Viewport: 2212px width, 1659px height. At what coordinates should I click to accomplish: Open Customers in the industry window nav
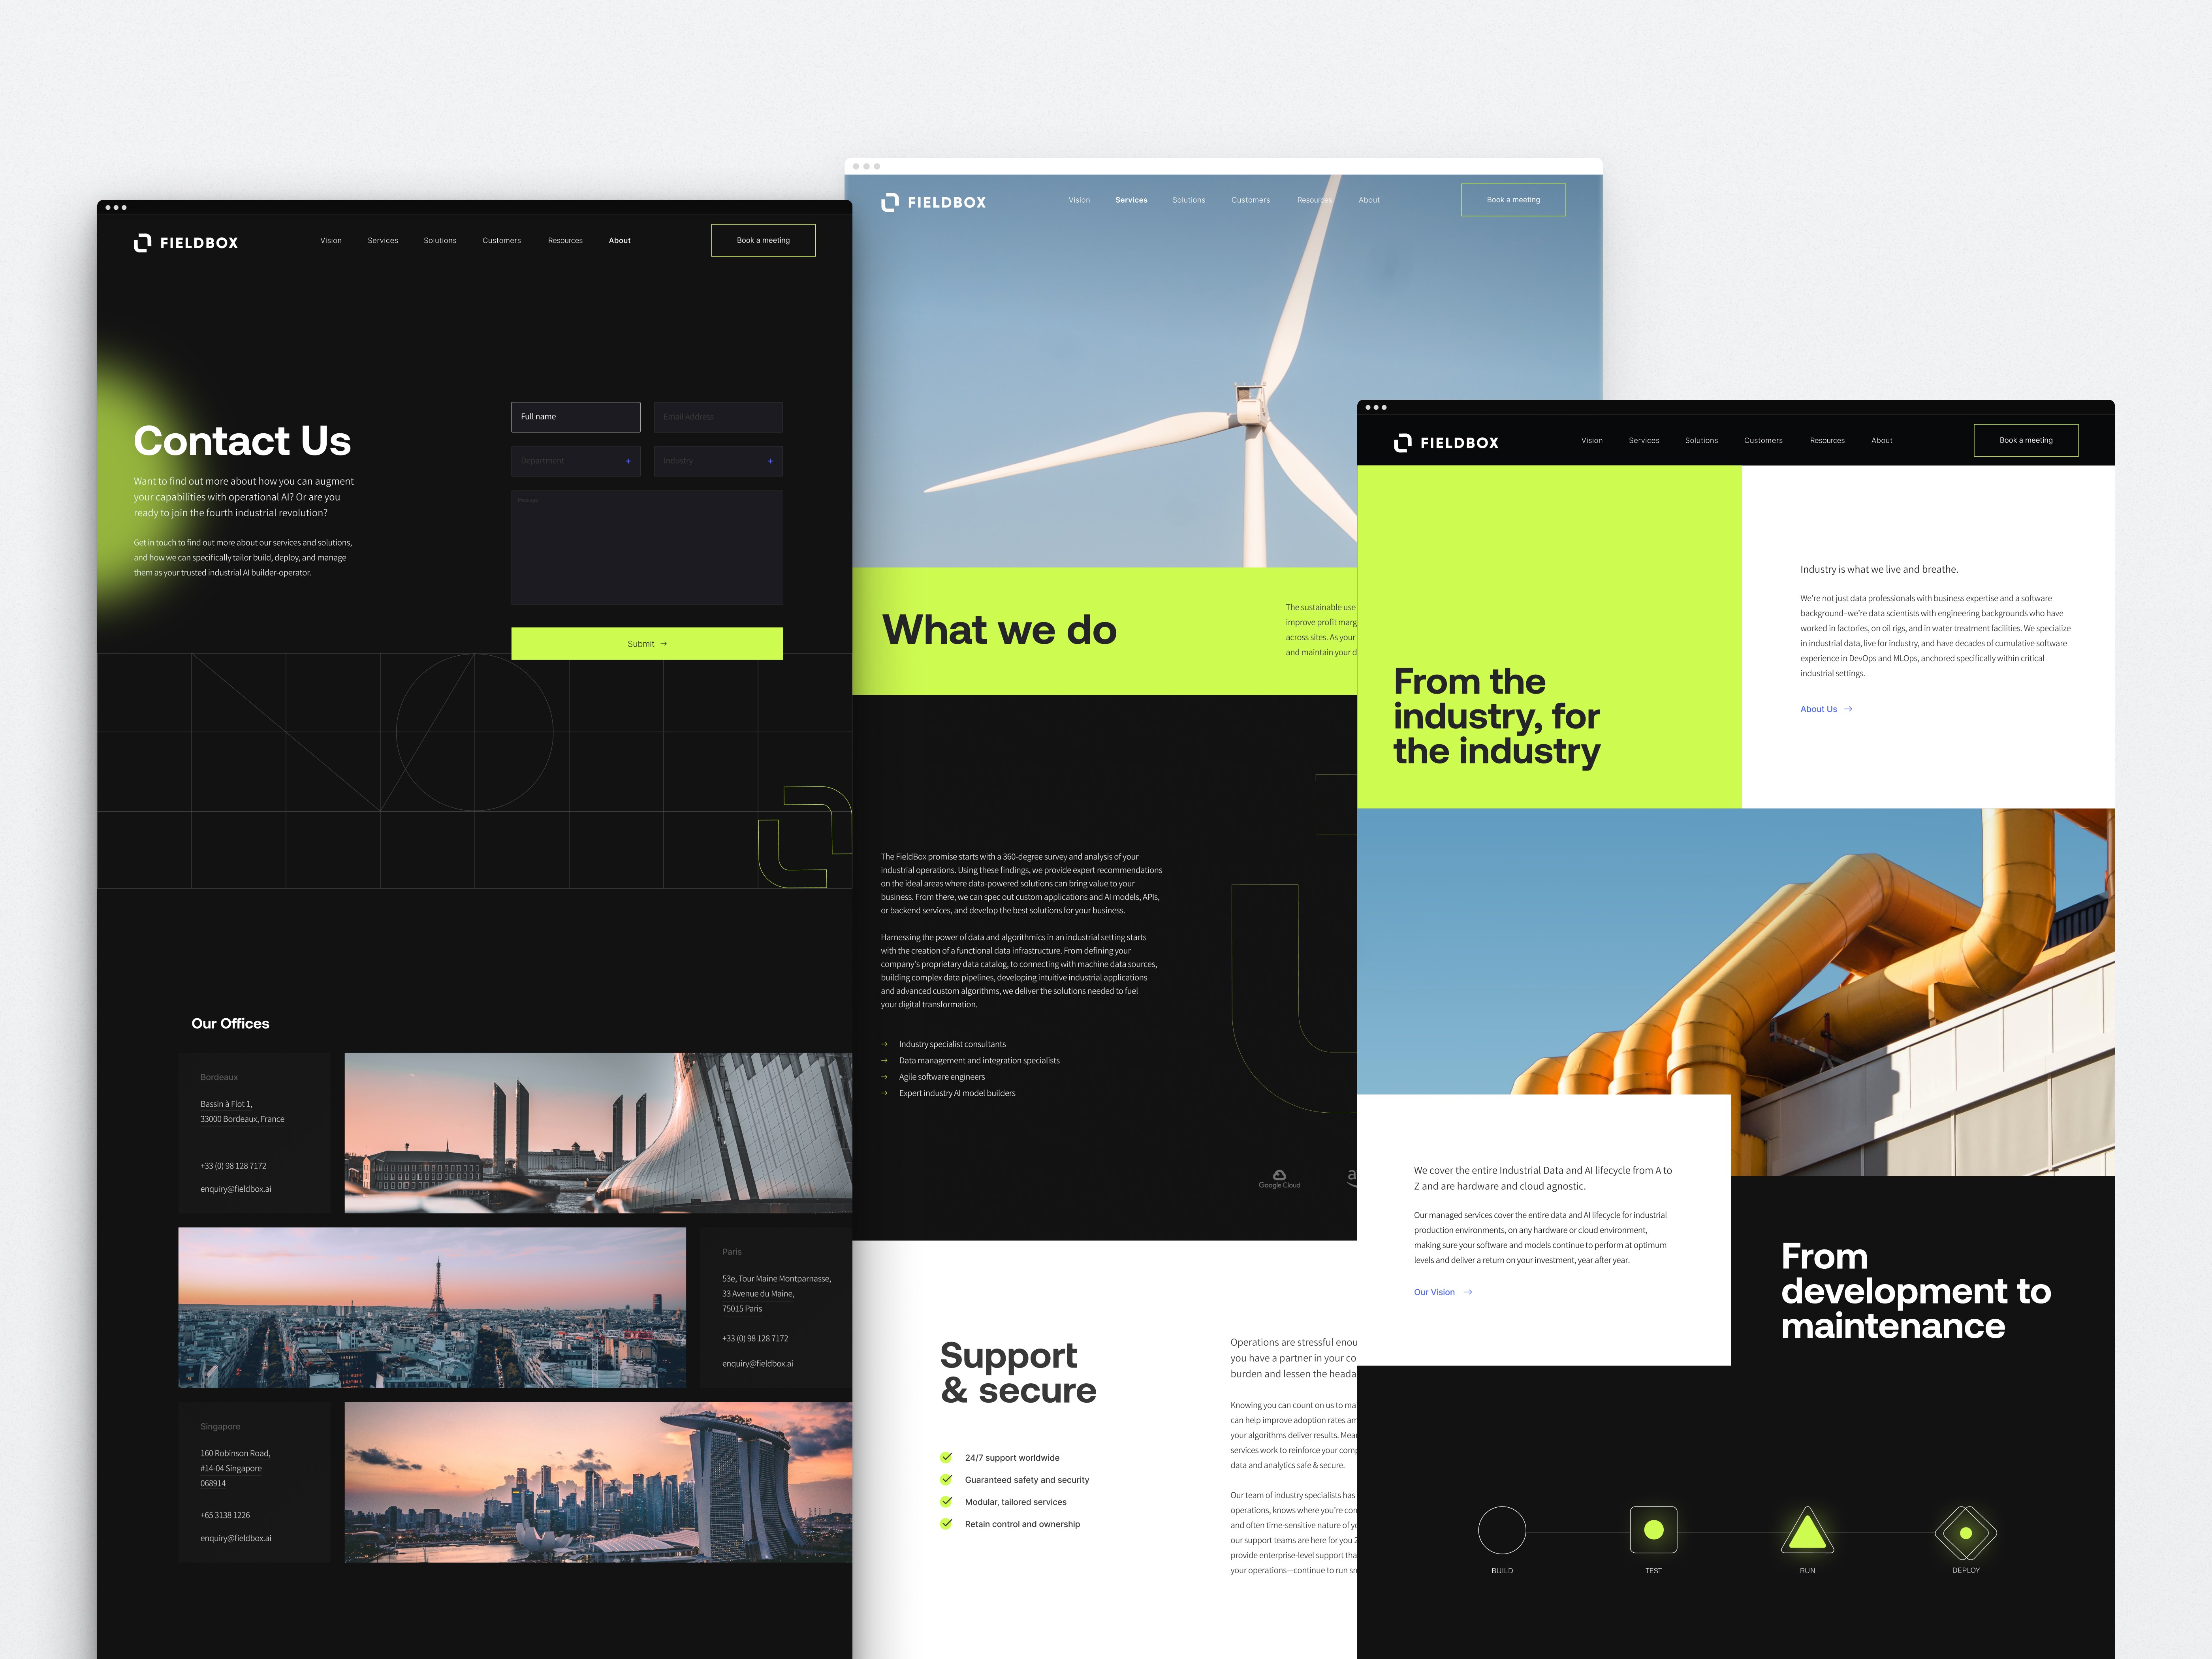coord(1763,440)
